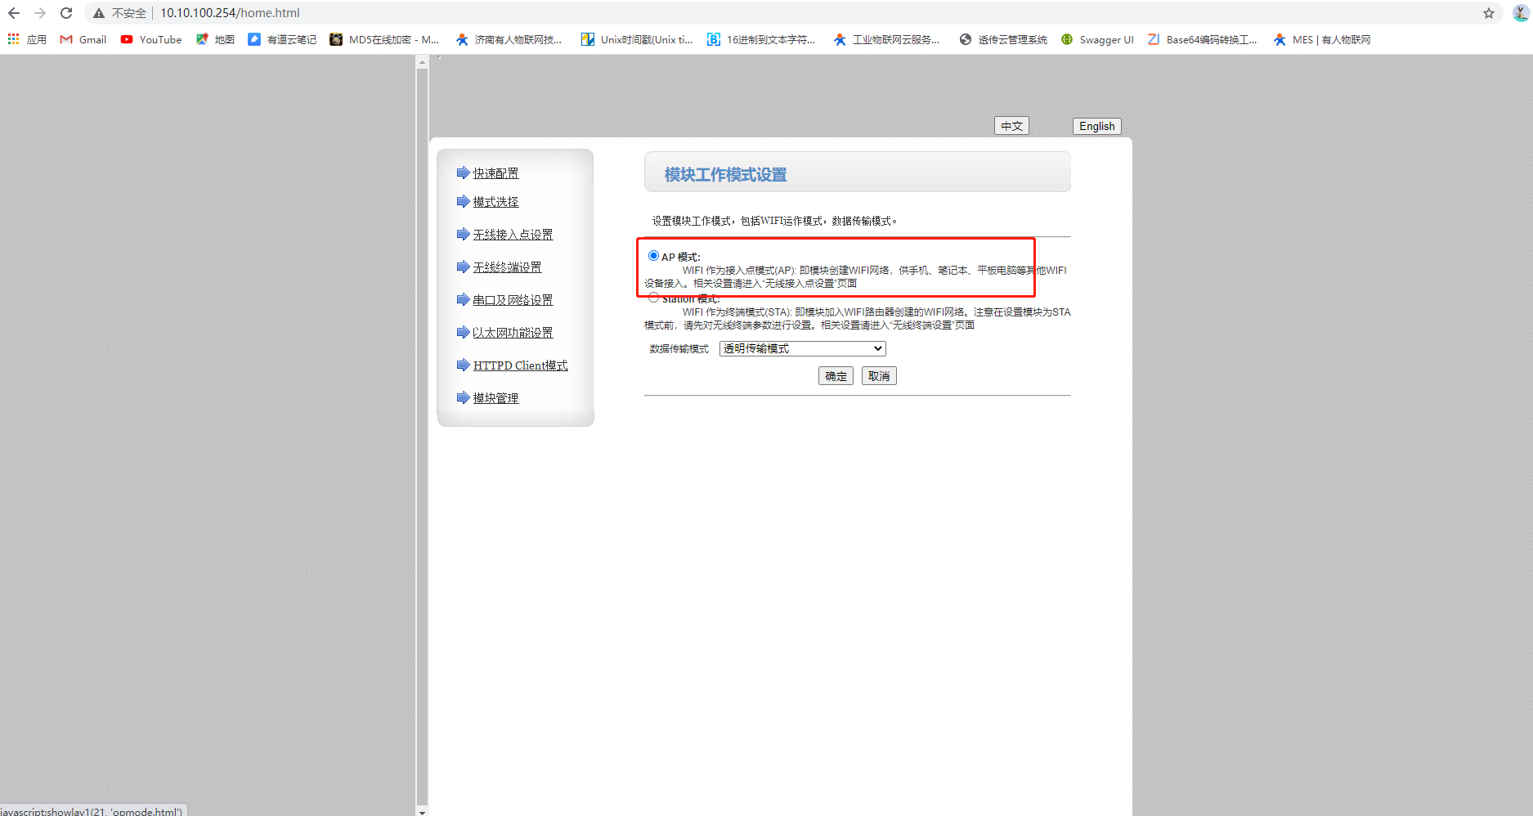1533x816 pixels.
Task: Open 串口及网络设置 in the sidebar
Action: point(513,300)
